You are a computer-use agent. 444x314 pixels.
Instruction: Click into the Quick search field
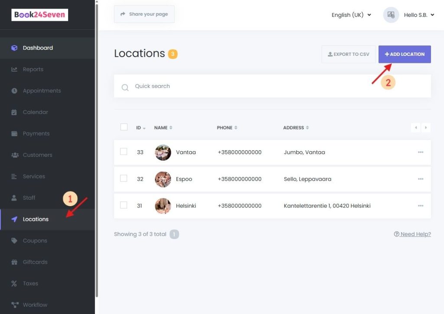point(277,86)
